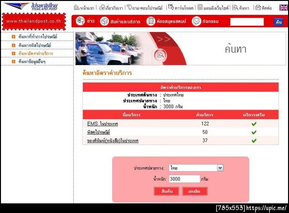
Task: Click the blue ค้น search button
Action: 278,22
